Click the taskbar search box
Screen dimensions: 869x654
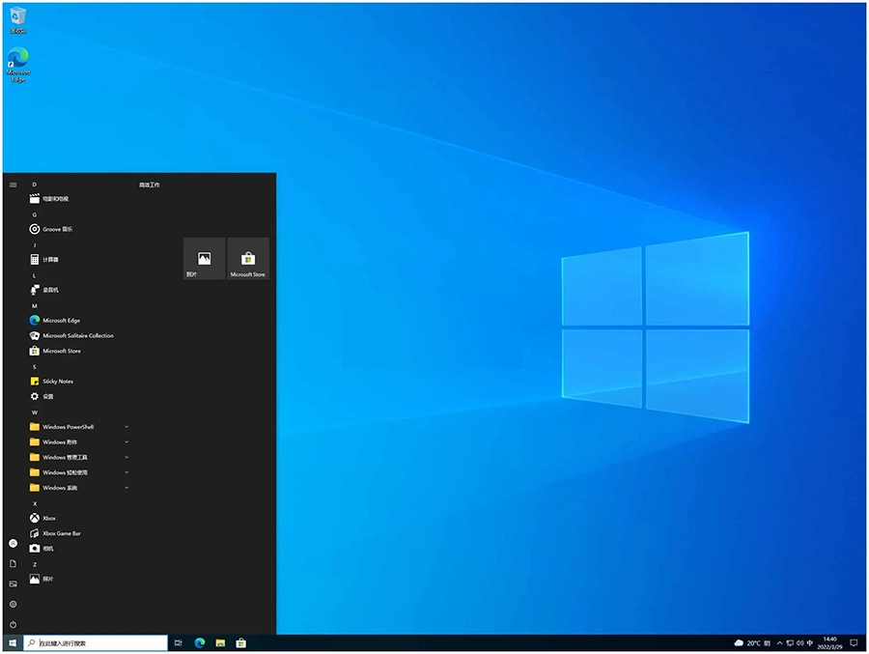[x=95, y=643]
